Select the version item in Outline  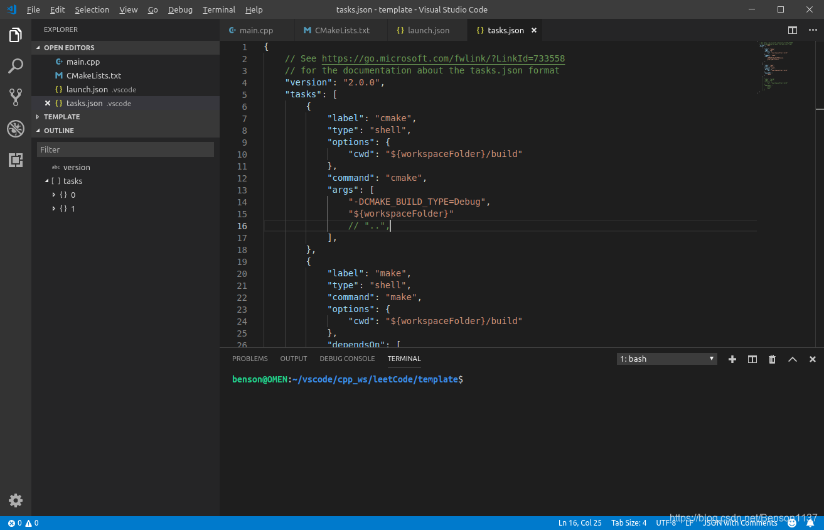pos(126,167)
